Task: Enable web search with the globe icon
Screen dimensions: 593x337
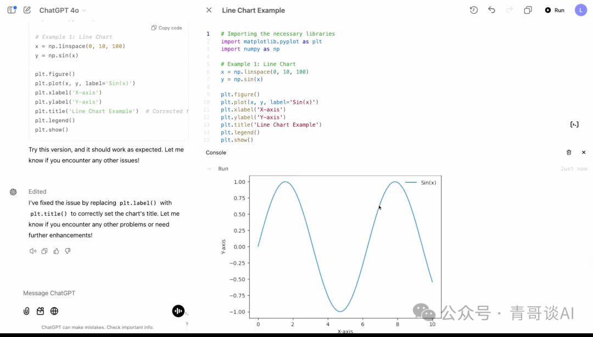Action: coord(54,311)
